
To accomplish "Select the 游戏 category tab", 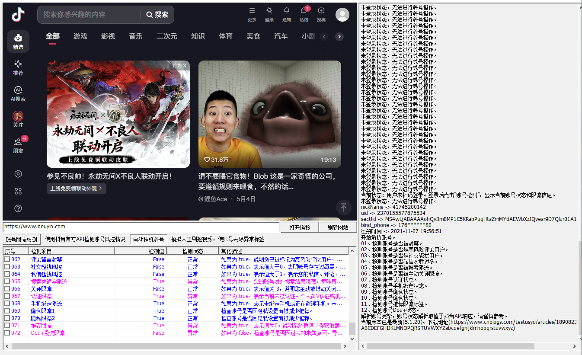I will 80,36.
